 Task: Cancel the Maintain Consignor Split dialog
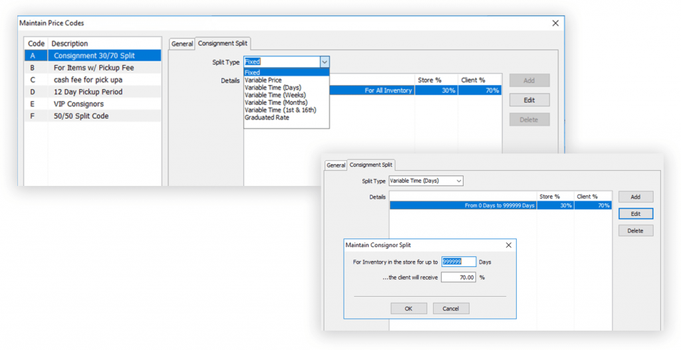click(450, 308)
